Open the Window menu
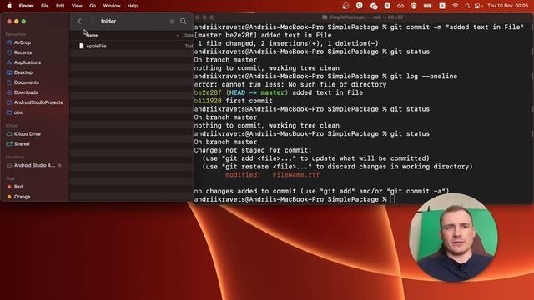Screen dimensions: 534x300 pyautogui.click(x=112, y=6)
